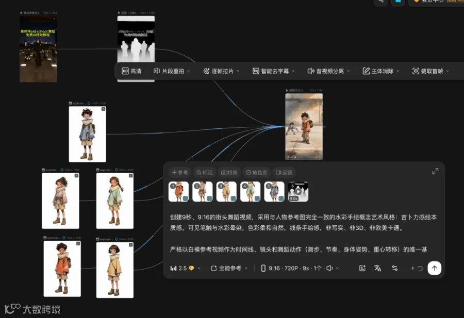This screenshot has width=464, height=318.
Task: Select the generated watercolor street video node
Action: pyautogui.click(x=304, y=127)
